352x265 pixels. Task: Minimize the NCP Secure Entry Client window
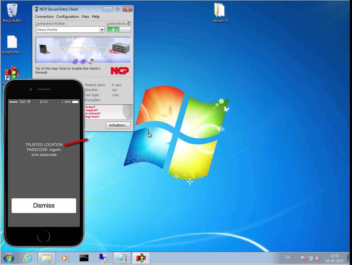coord(108,9)
